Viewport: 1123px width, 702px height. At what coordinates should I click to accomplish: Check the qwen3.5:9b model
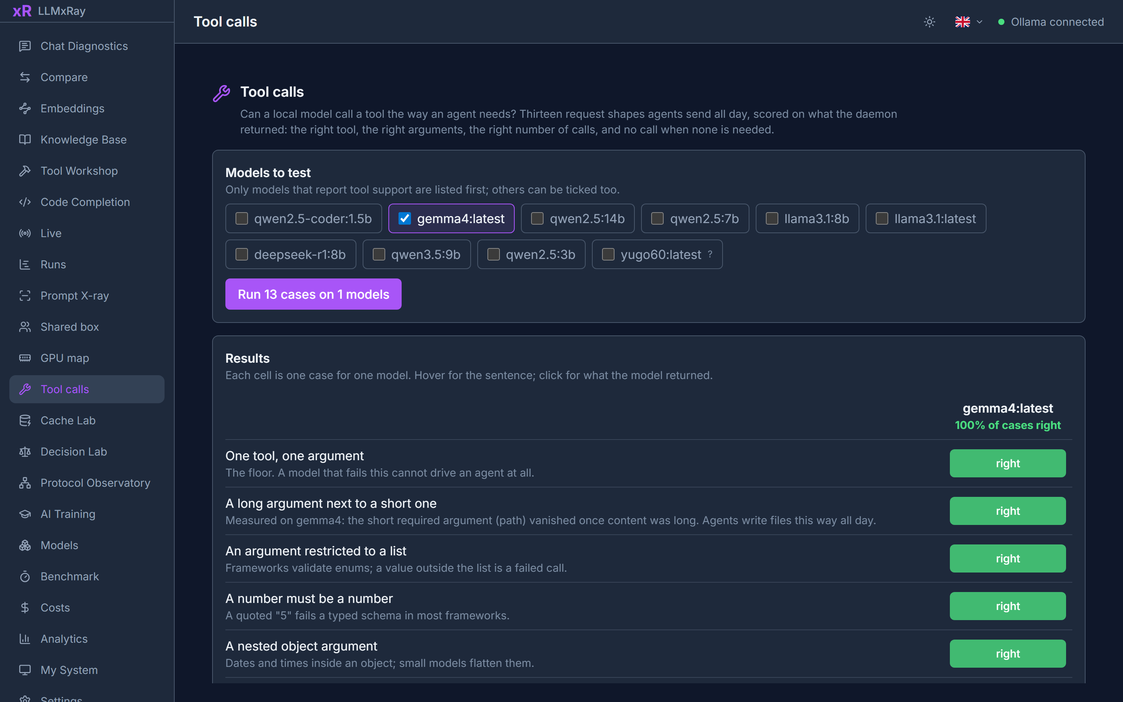[379, 254]
